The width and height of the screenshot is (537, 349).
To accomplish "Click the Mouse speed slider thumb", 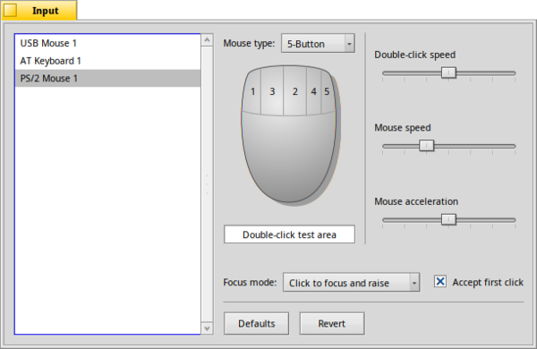I will pyautogui.click(x=426, y=146).
